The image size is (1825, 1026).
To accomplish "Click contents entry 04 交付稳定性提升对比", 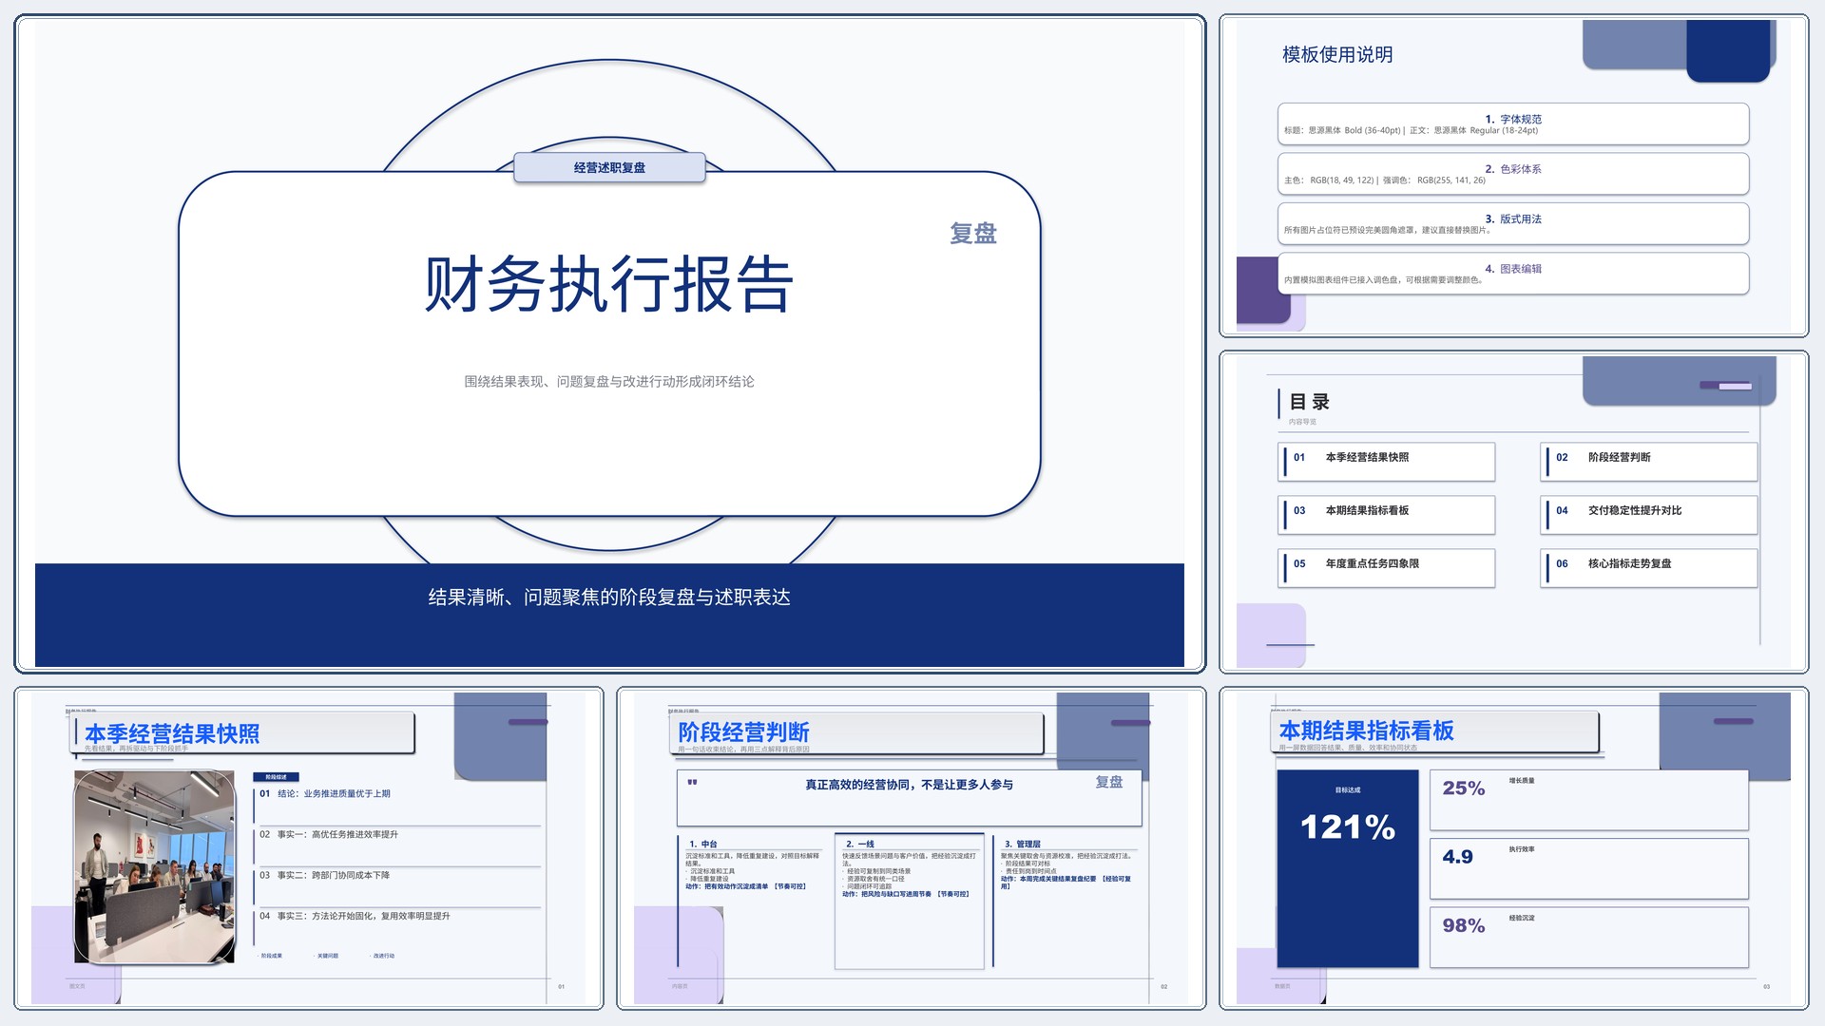I will [x=1649, y=515].
